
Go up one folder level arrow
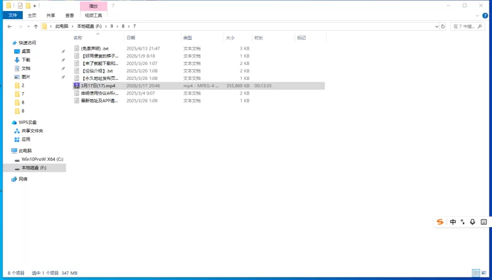tap(36, 26)
